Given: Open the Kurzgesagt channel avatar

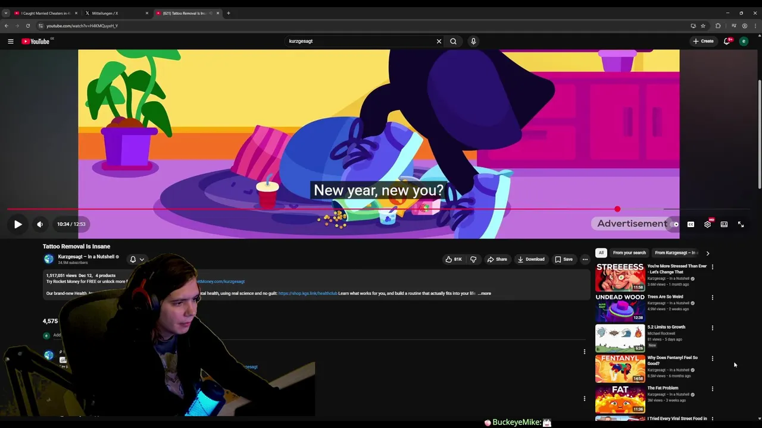Looking at the screenshot, I should 49,259.
